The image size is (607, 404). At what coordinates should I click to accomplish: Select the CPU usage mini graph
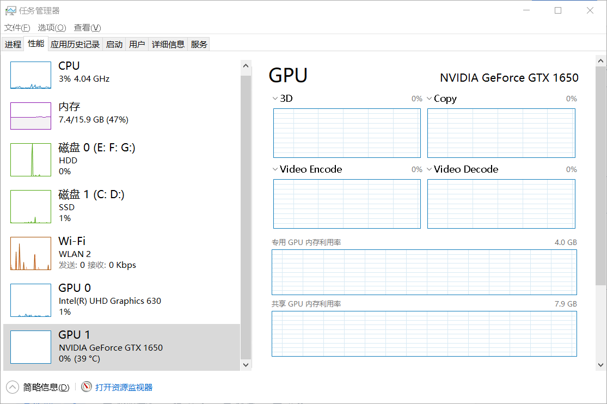point(30,75)
